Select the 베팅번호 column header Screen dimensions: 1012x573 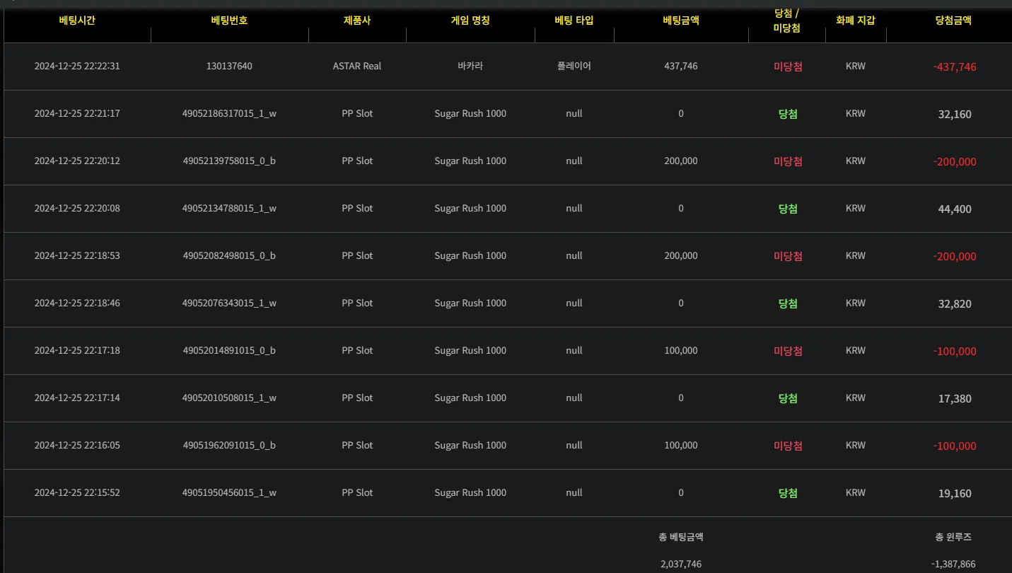coord(230,21)
